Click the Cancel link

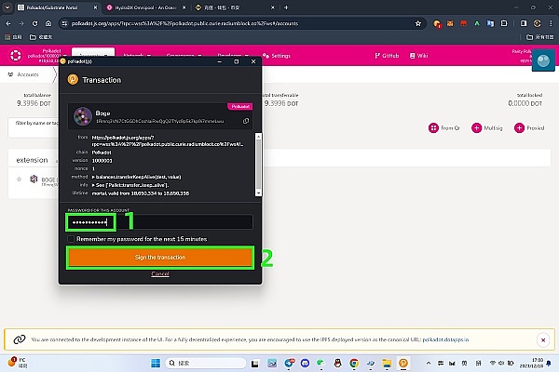click(x=160, y=274)
